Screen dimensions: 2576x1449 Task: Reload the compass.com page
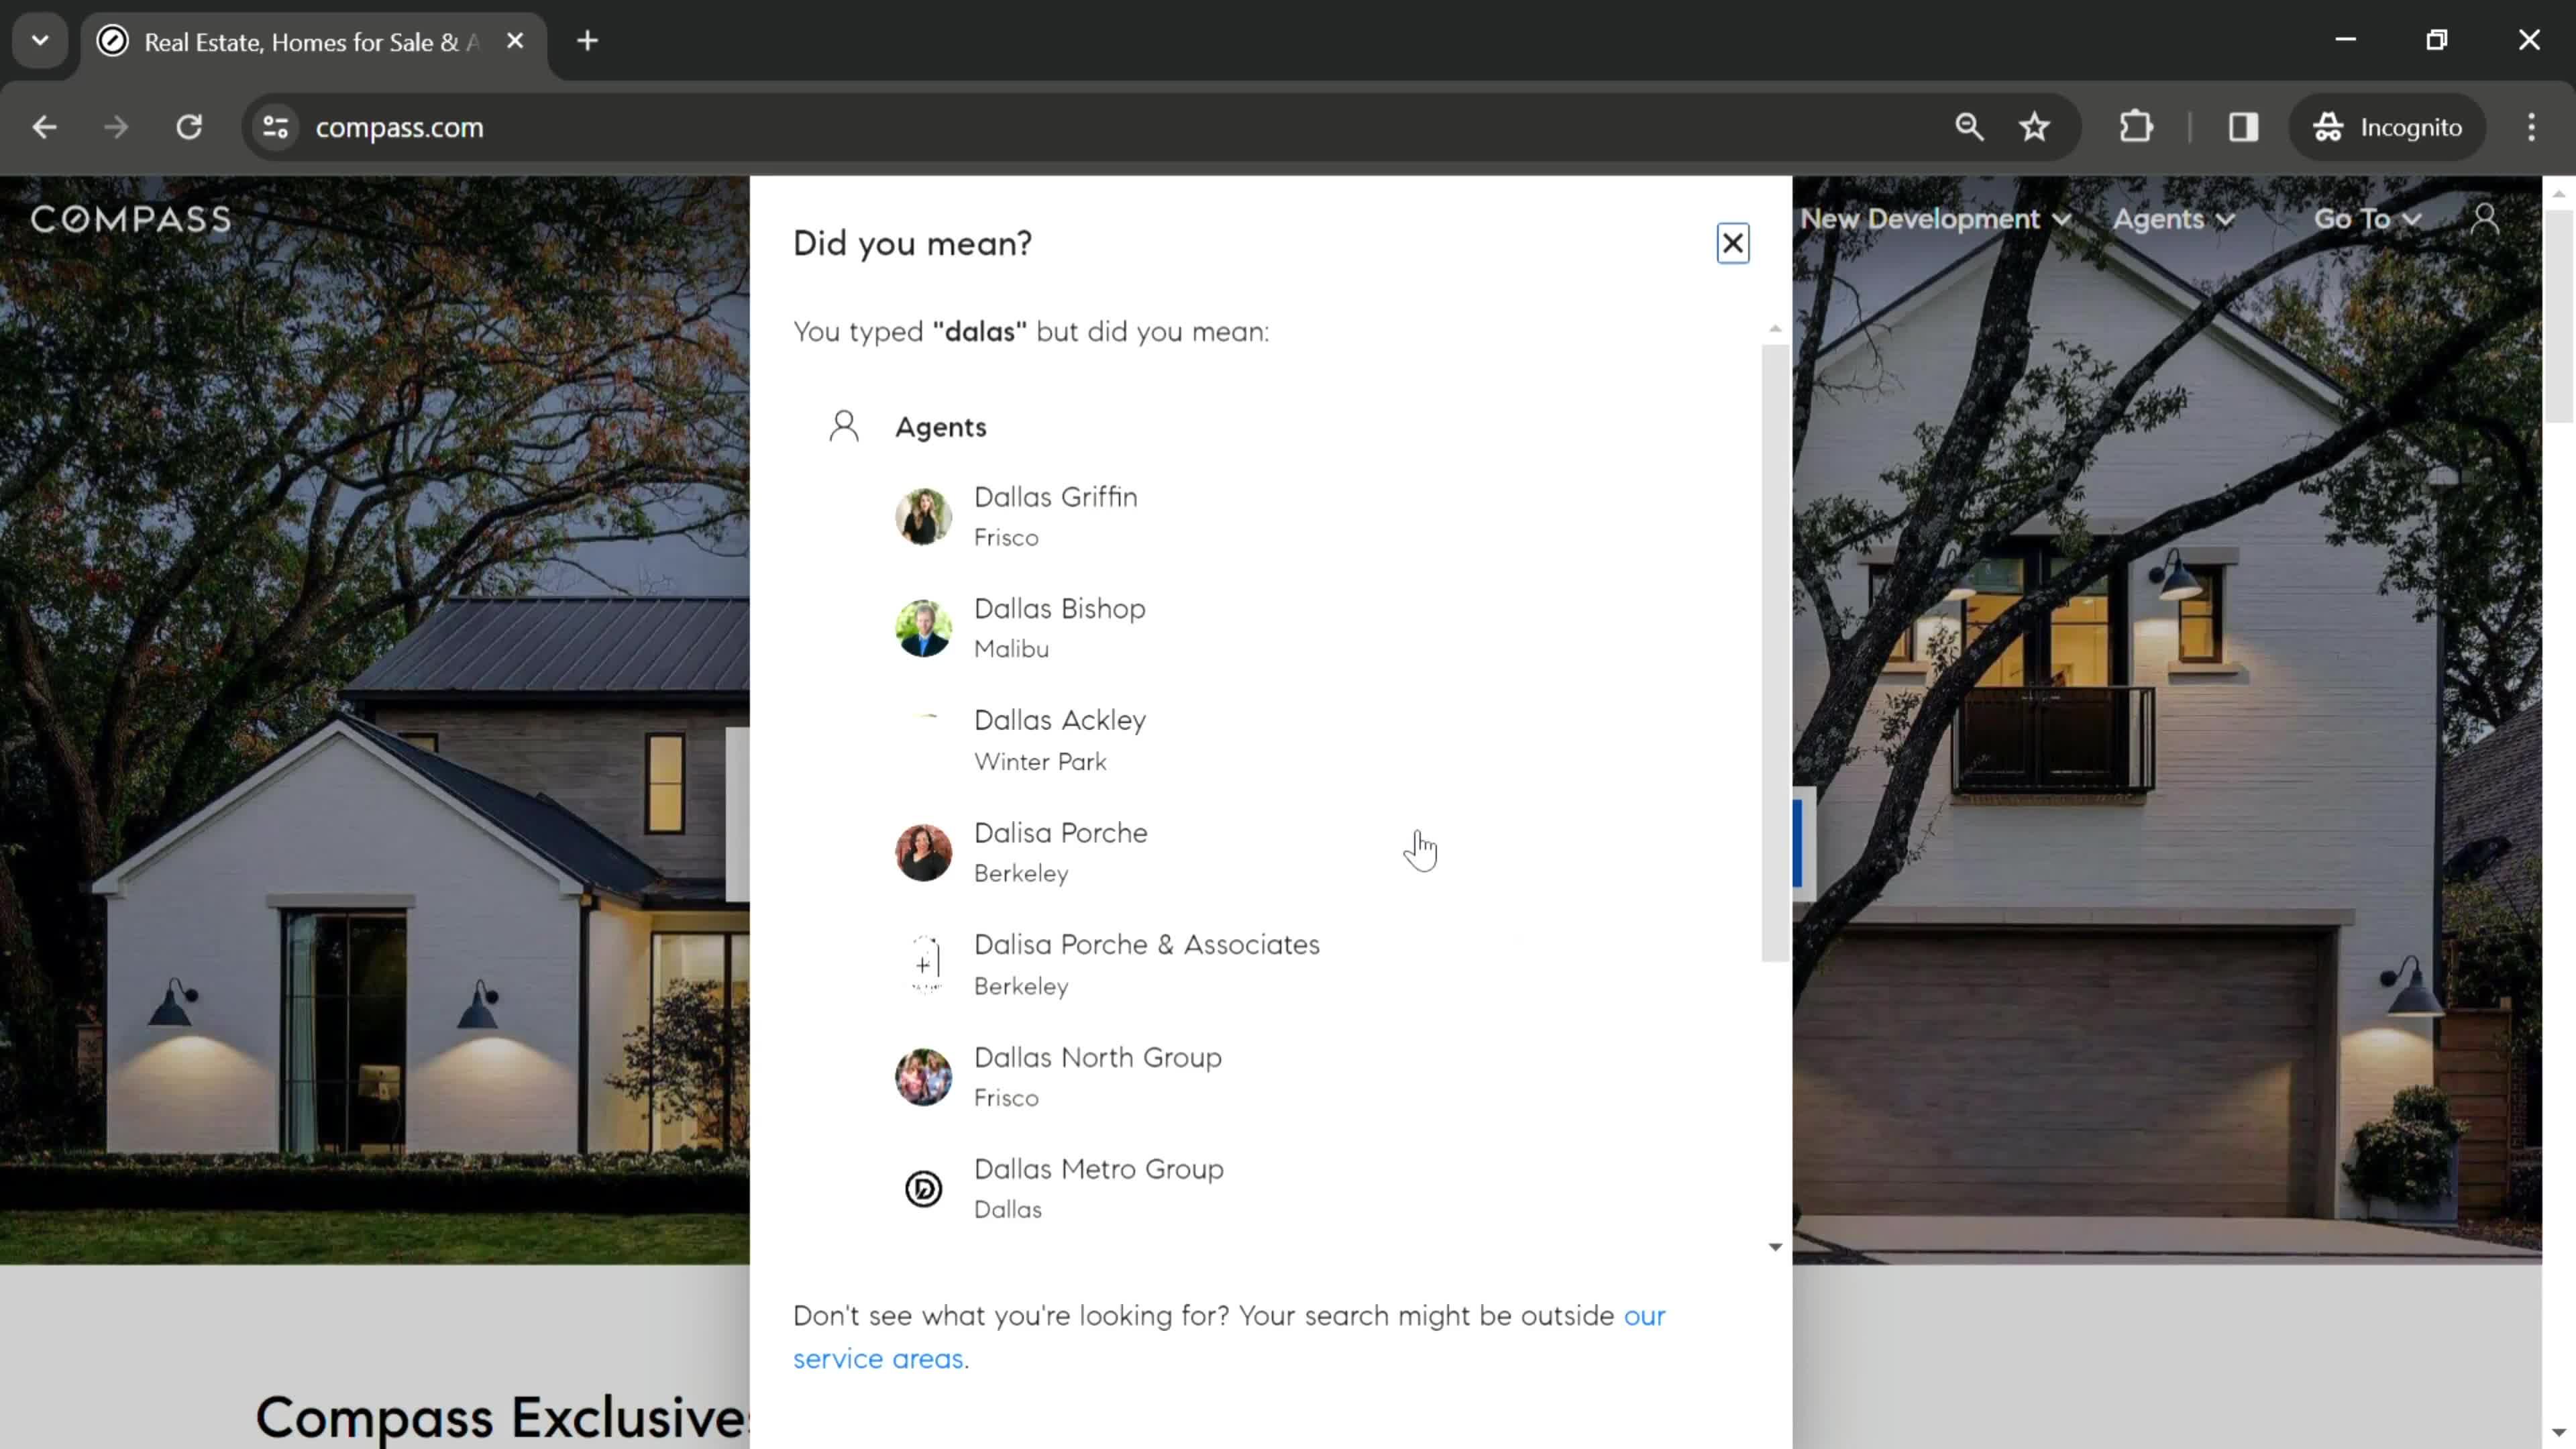189,127
